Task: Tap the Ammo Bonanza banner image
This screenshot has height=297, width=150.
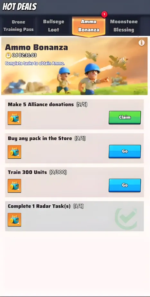Action: point(75,66)
